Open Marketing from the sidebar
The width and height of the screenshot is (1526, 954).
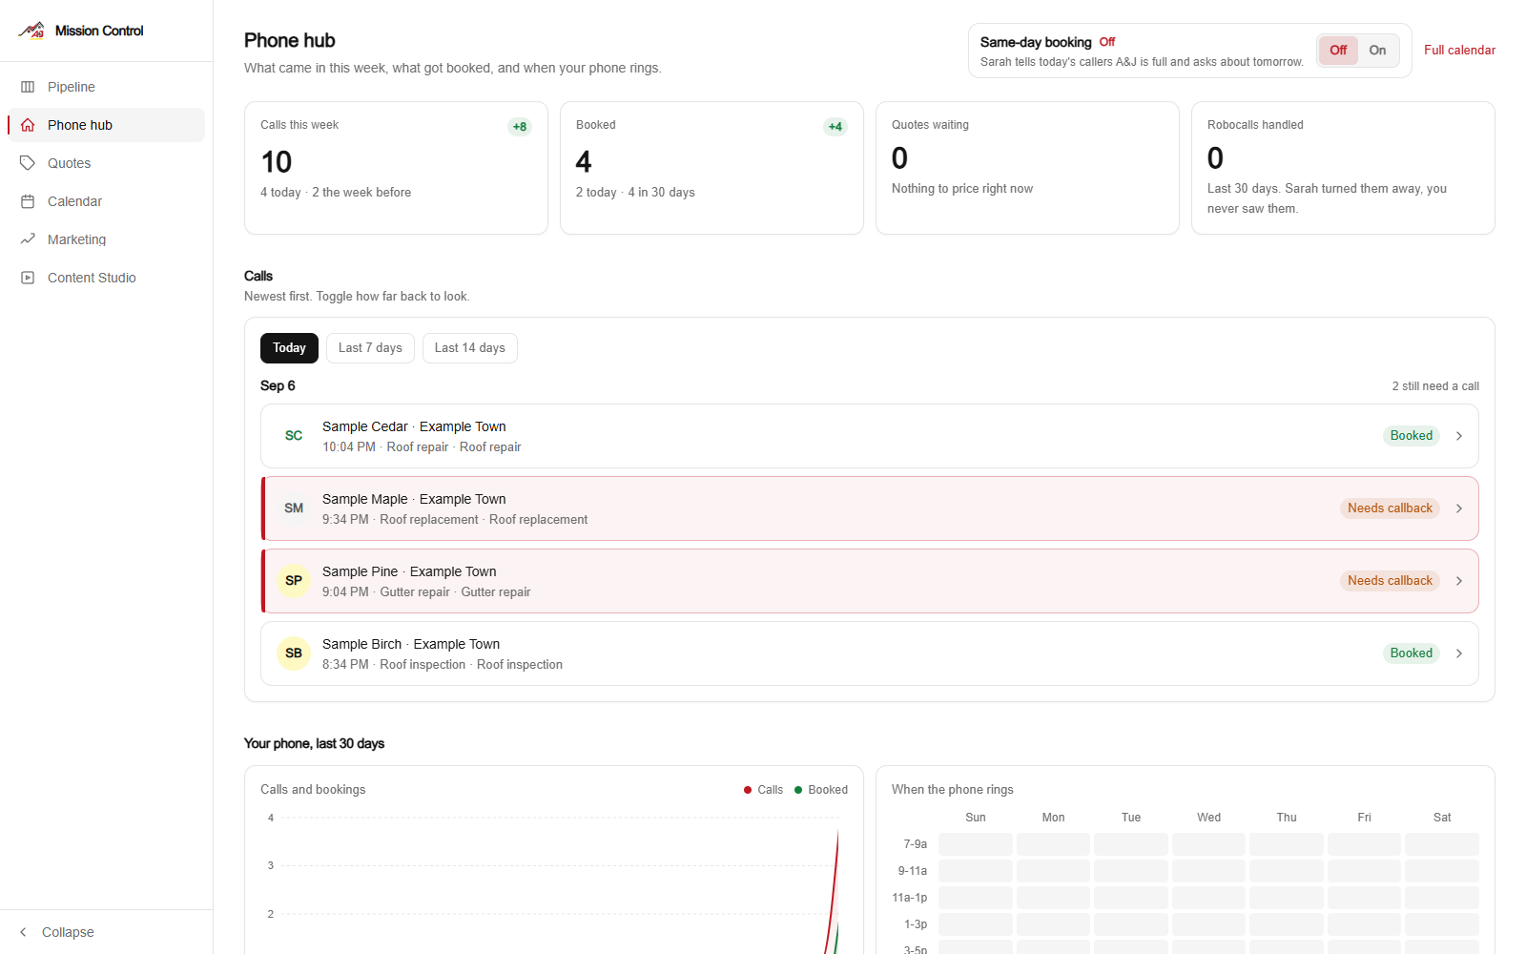(x=107, y=239)
